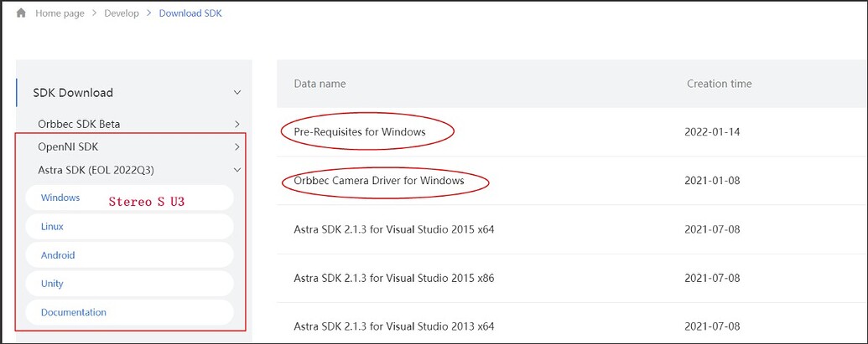This screenshot has height=344, width=868.
Task: Expand the OpenNI SDK arrow
Action: coord(237,147)
